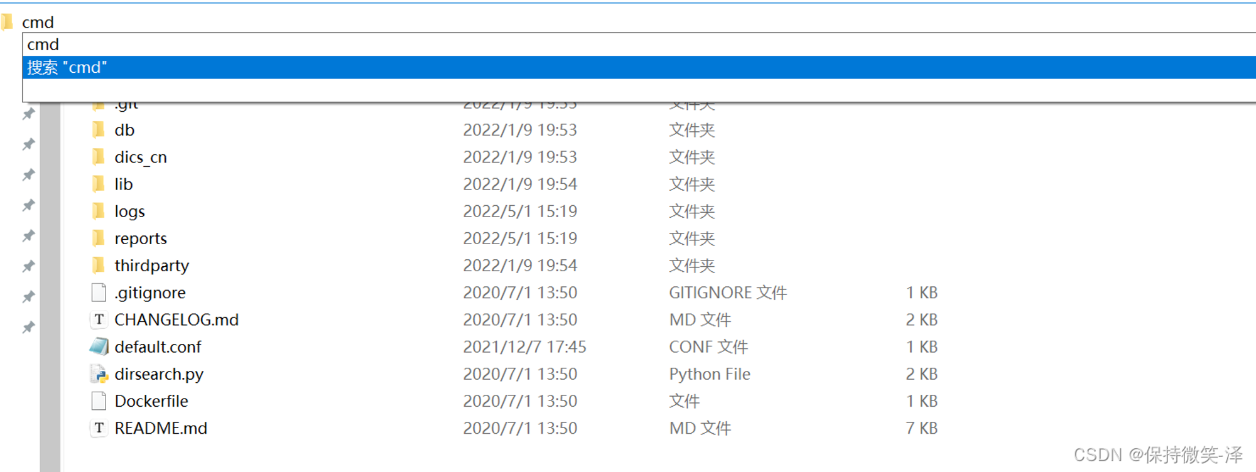This screenshot has height=472, width=1256.
Task: Select the dirsearch.py Python icon
Action: point(99,373)
